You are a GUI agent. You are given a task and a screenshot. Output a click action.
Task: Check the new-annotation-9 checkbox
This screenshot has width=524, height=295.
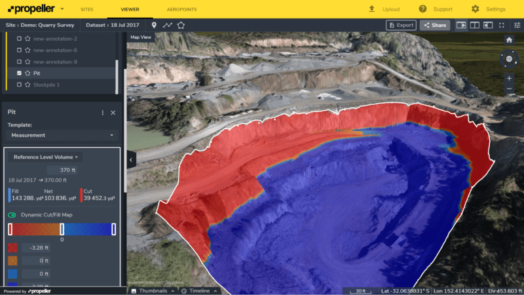point(19,62)
